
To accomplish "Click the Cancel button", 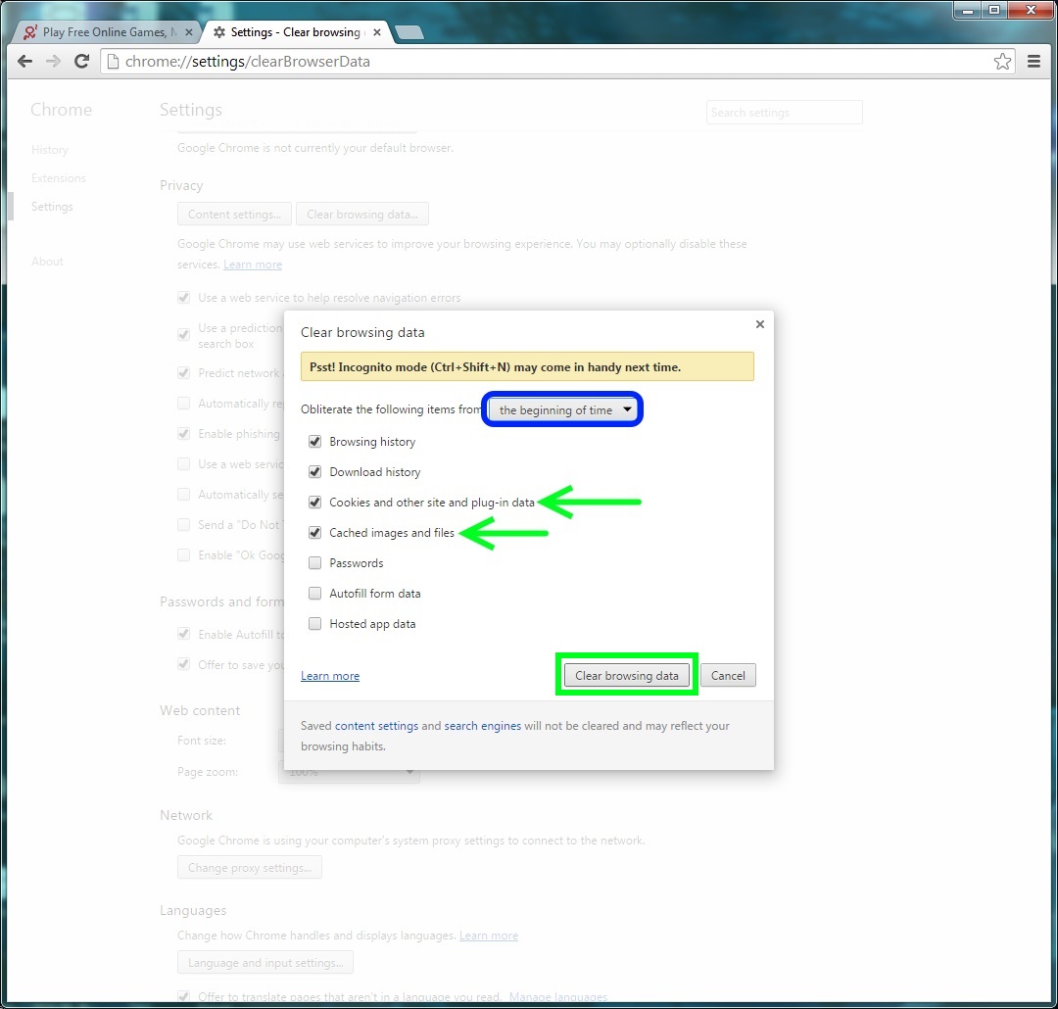I will [728, 676].
